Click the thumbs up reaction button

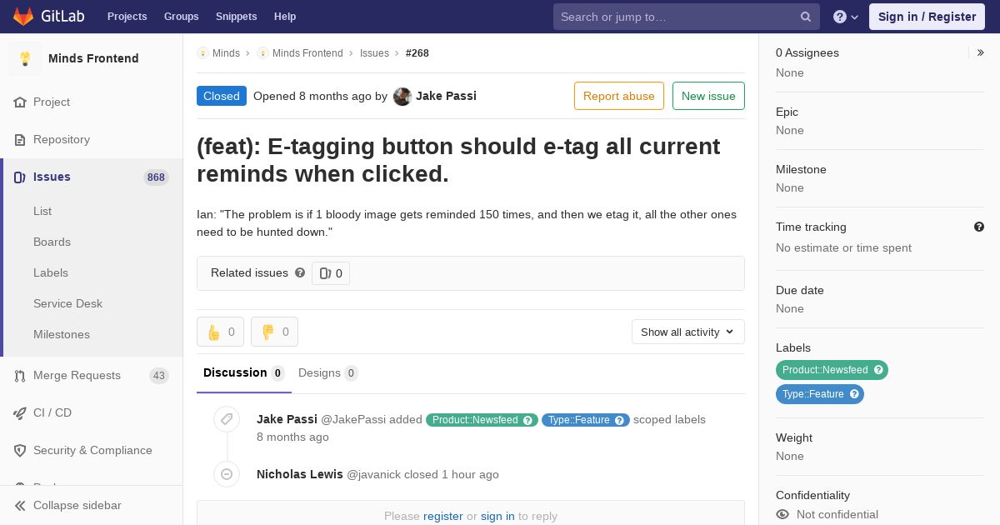[x=220, y=332]
